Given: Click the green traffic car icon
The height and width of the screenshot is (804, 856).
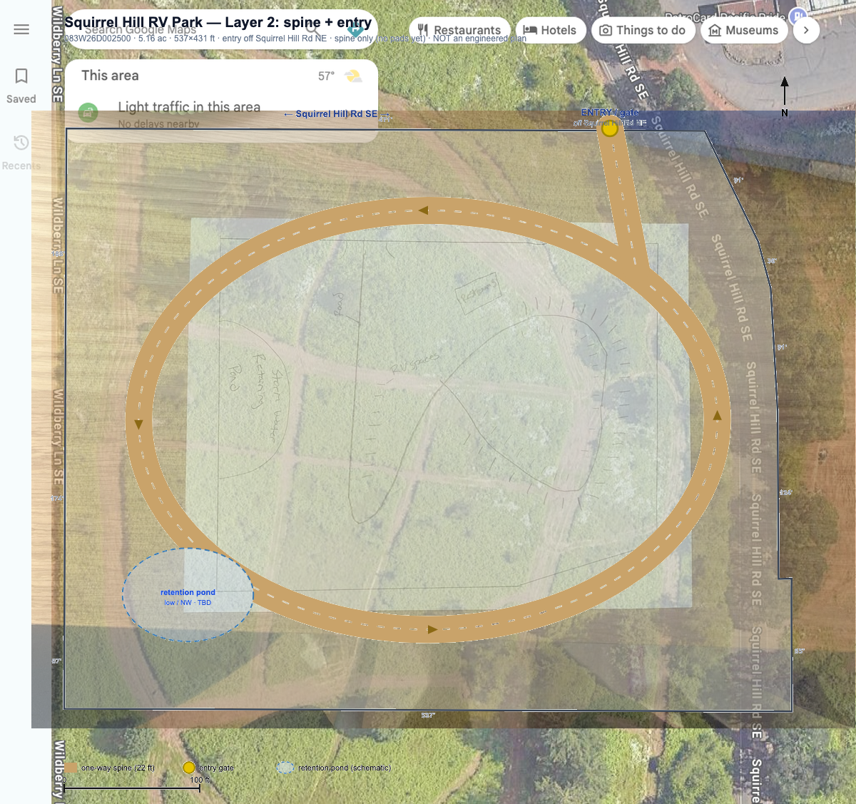Looking at the screenshot, I should coord(88,112).
